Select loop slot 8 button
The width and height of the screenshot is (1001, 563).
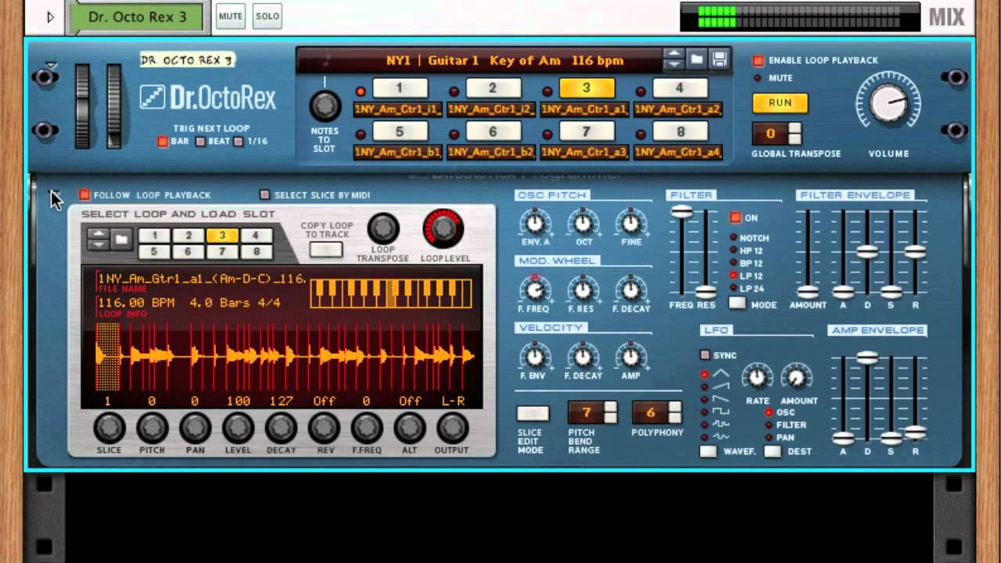click(x=680, y=131)
